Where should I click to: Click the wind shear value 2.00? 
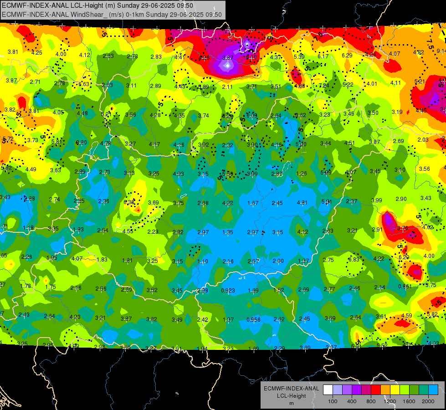tap(278, 261)
